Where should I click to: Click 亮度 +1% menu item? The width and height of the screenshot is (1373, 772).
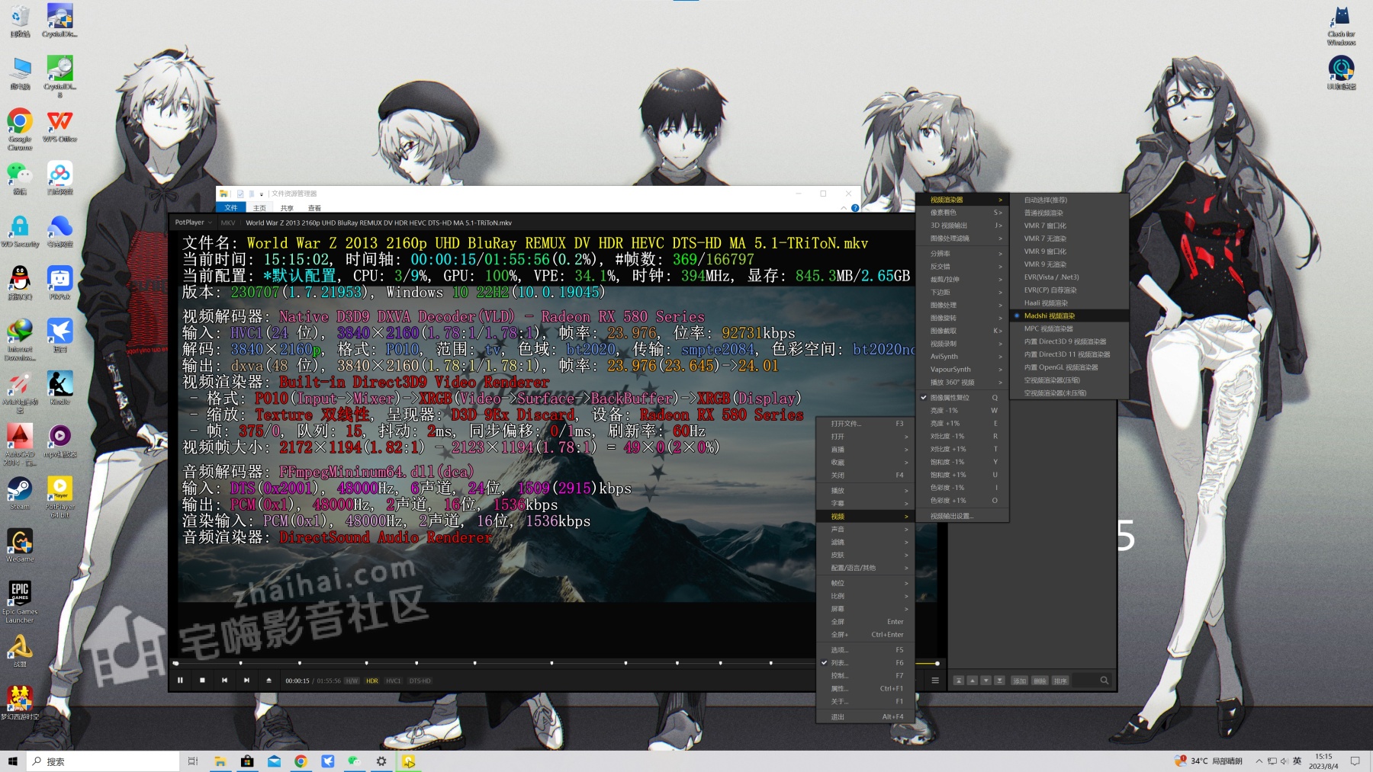pos(963,423)
